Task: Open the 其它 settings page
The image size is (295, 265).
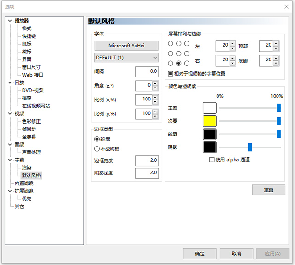Action: 19,206
